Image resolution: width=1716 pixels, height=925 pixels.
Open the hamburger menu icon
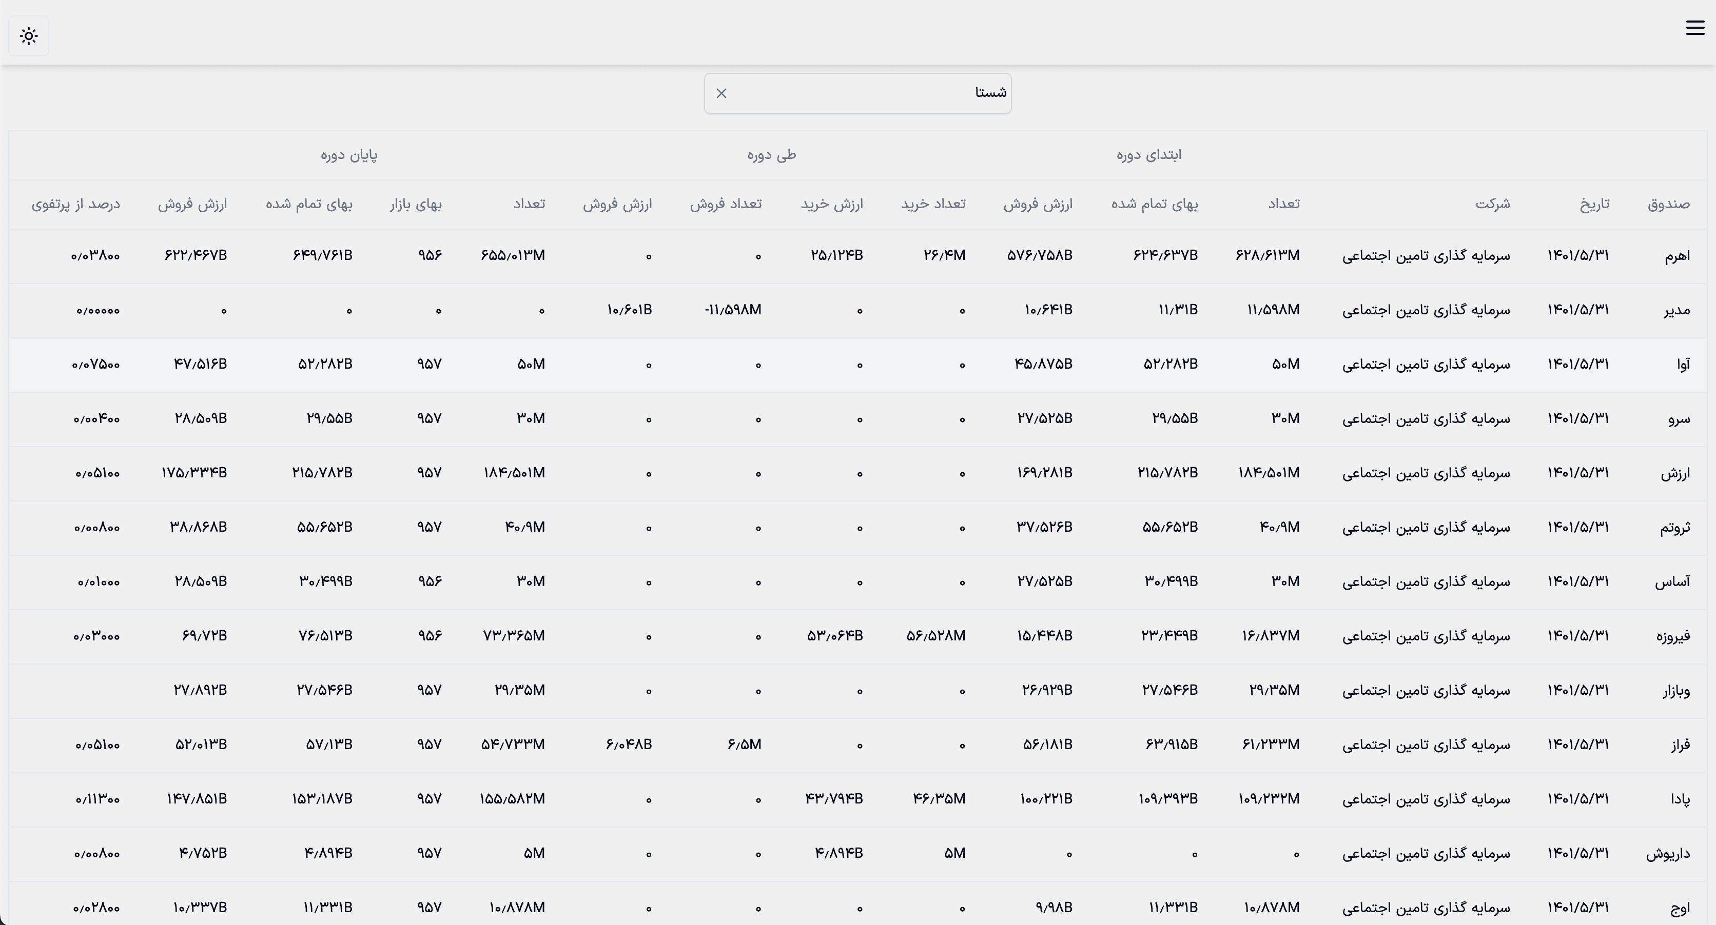pyautogui.click(x=1694, y=28)
